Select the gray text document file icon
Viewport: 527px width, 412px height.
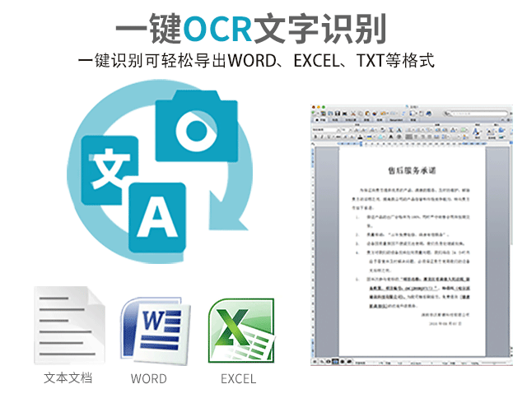(68, 326)
